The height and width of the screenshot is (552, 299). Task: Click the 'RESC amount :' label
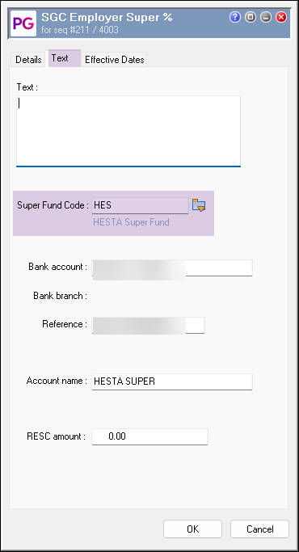click(56, 436)
